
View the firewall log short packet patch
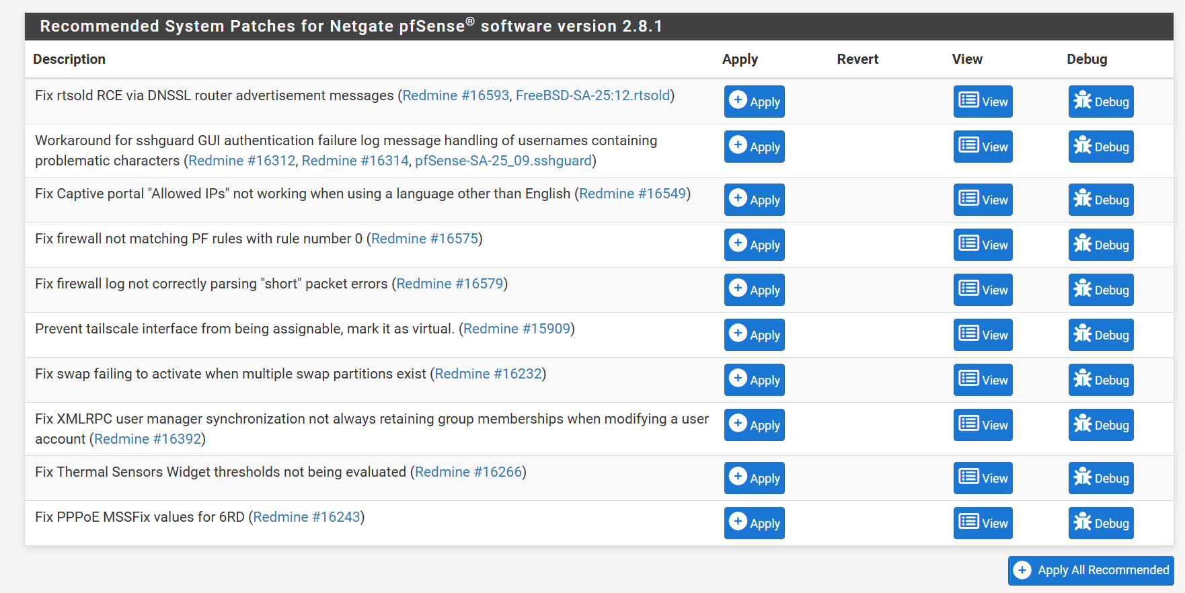[983, 290]
